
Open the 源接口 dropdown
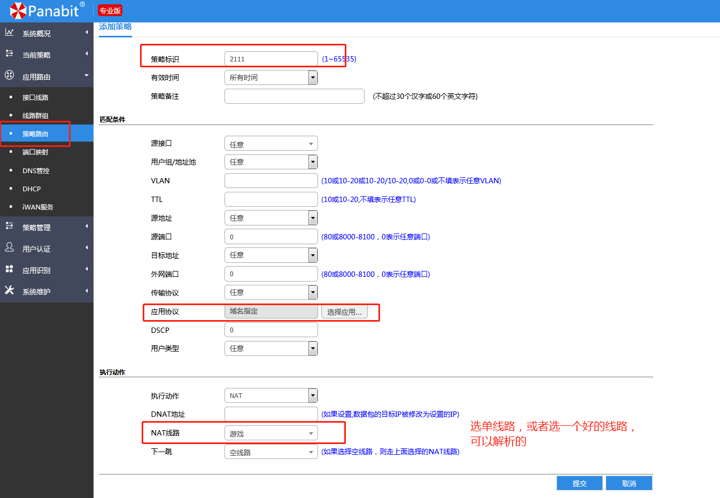coord(271,144)
